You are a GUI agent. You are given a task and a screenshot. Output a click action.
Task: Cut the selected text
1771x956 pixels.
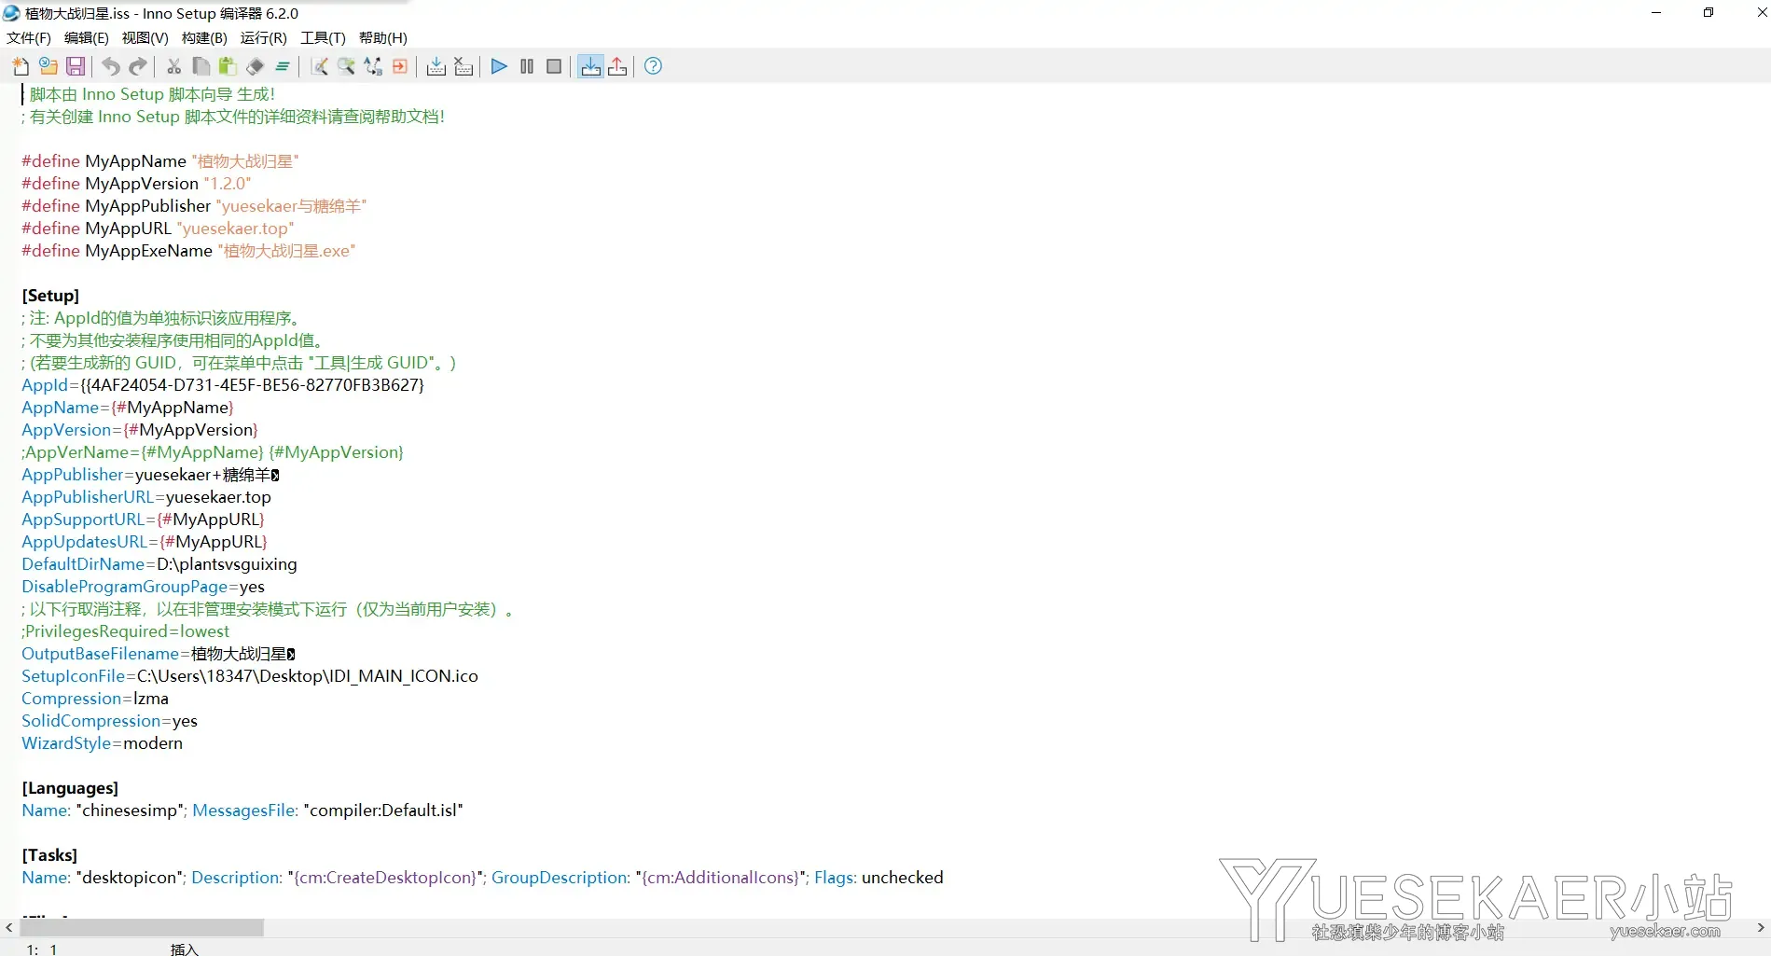tap(173, 66)
